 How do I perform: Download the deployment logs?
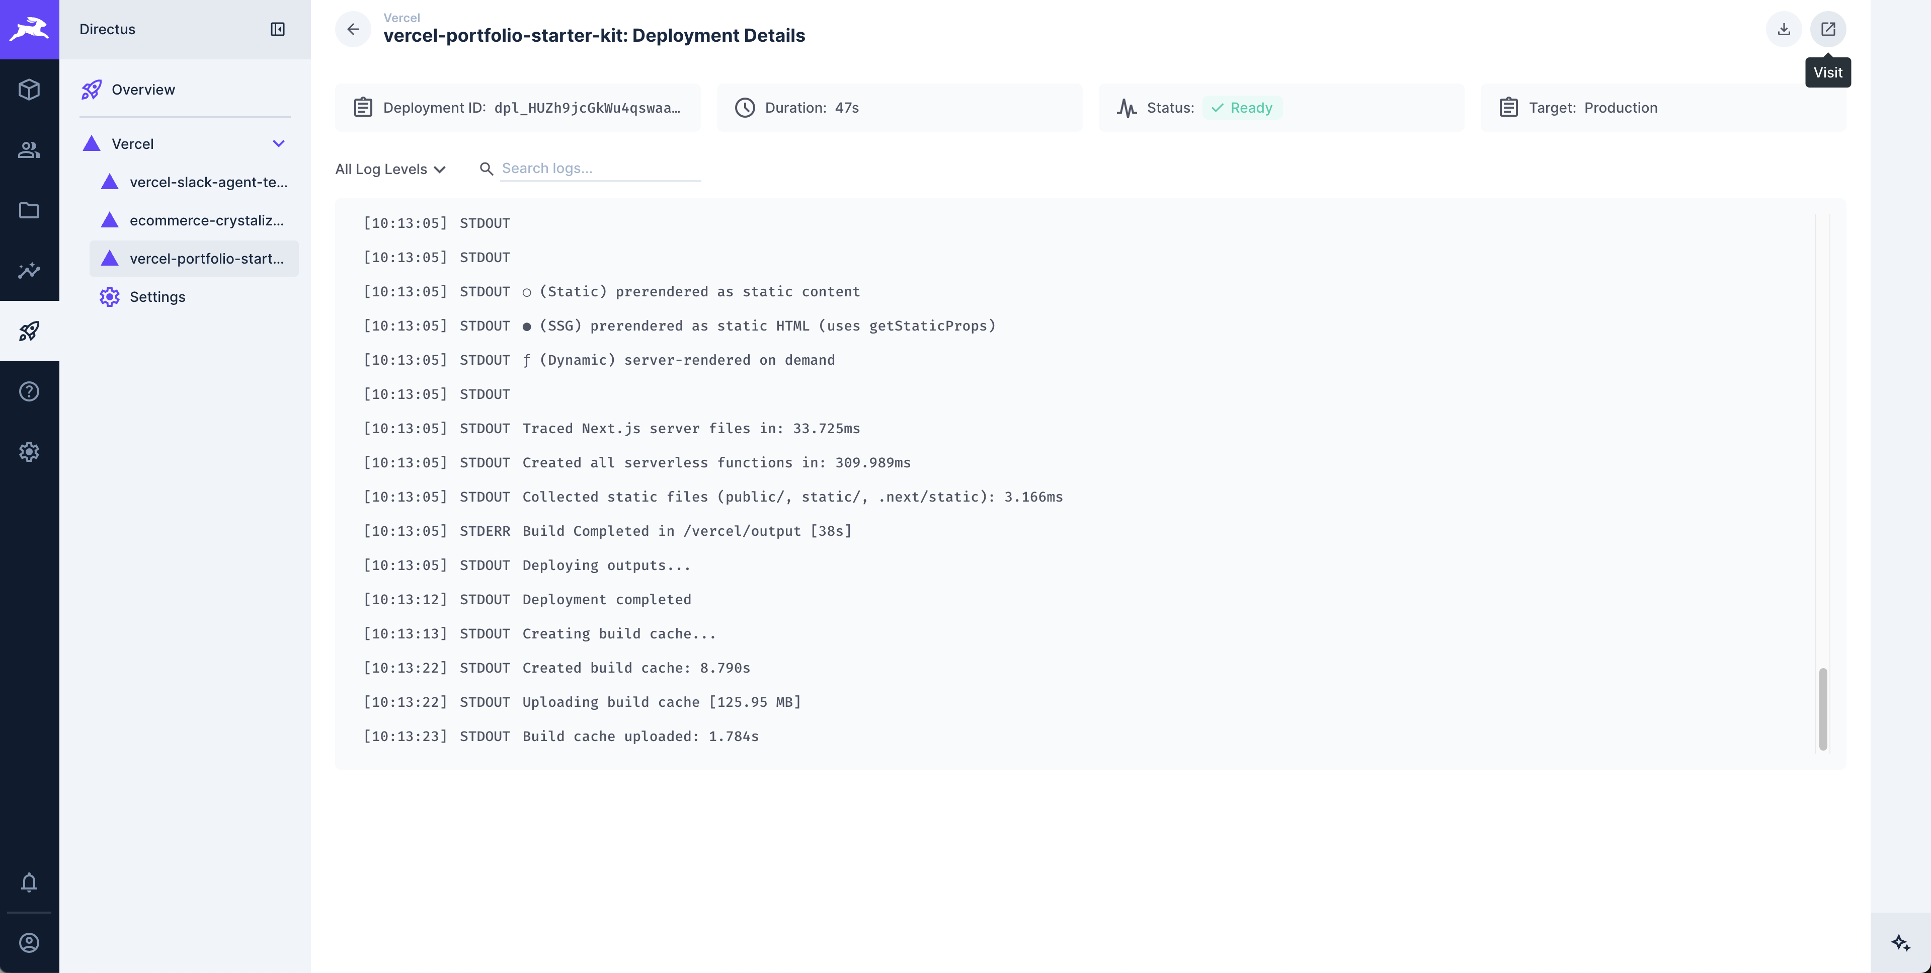tap(1783, 29)
